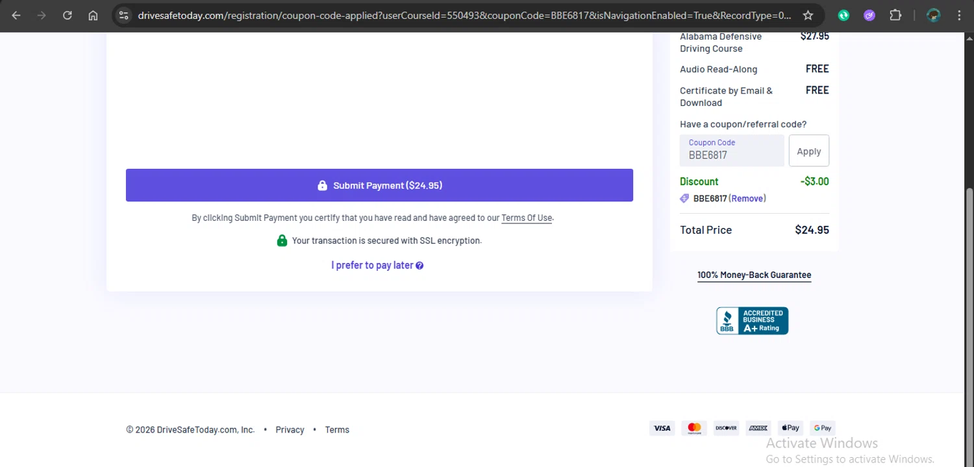This screenshot has width=974, height=467.
Task: Open the purple extension icon
Action: 869,16
